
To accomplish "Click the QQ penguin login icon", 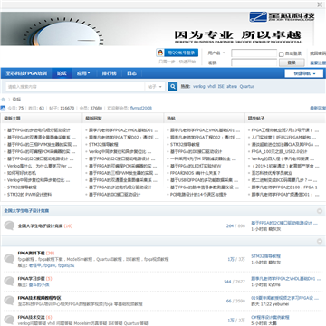I will pos(160,53).
